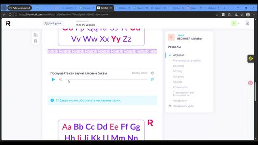Open the translate tool icon
This screenshot has width=258, height=145.
(35, 35)
